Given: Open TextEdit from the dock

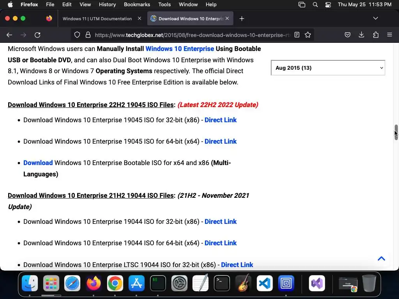Looking at the screenshot, I should coord(201,283).
